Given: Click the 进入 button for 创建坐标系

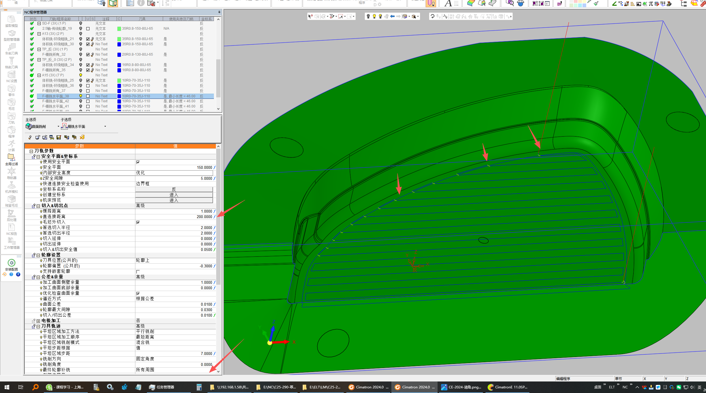Looking at the screenshot, I should pos(174,195).
